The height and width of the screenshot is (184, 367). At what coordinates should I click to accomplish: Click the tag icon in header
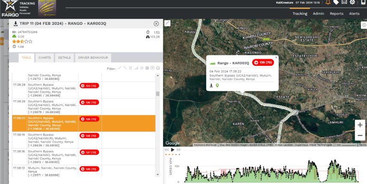(x=336, y=3)
